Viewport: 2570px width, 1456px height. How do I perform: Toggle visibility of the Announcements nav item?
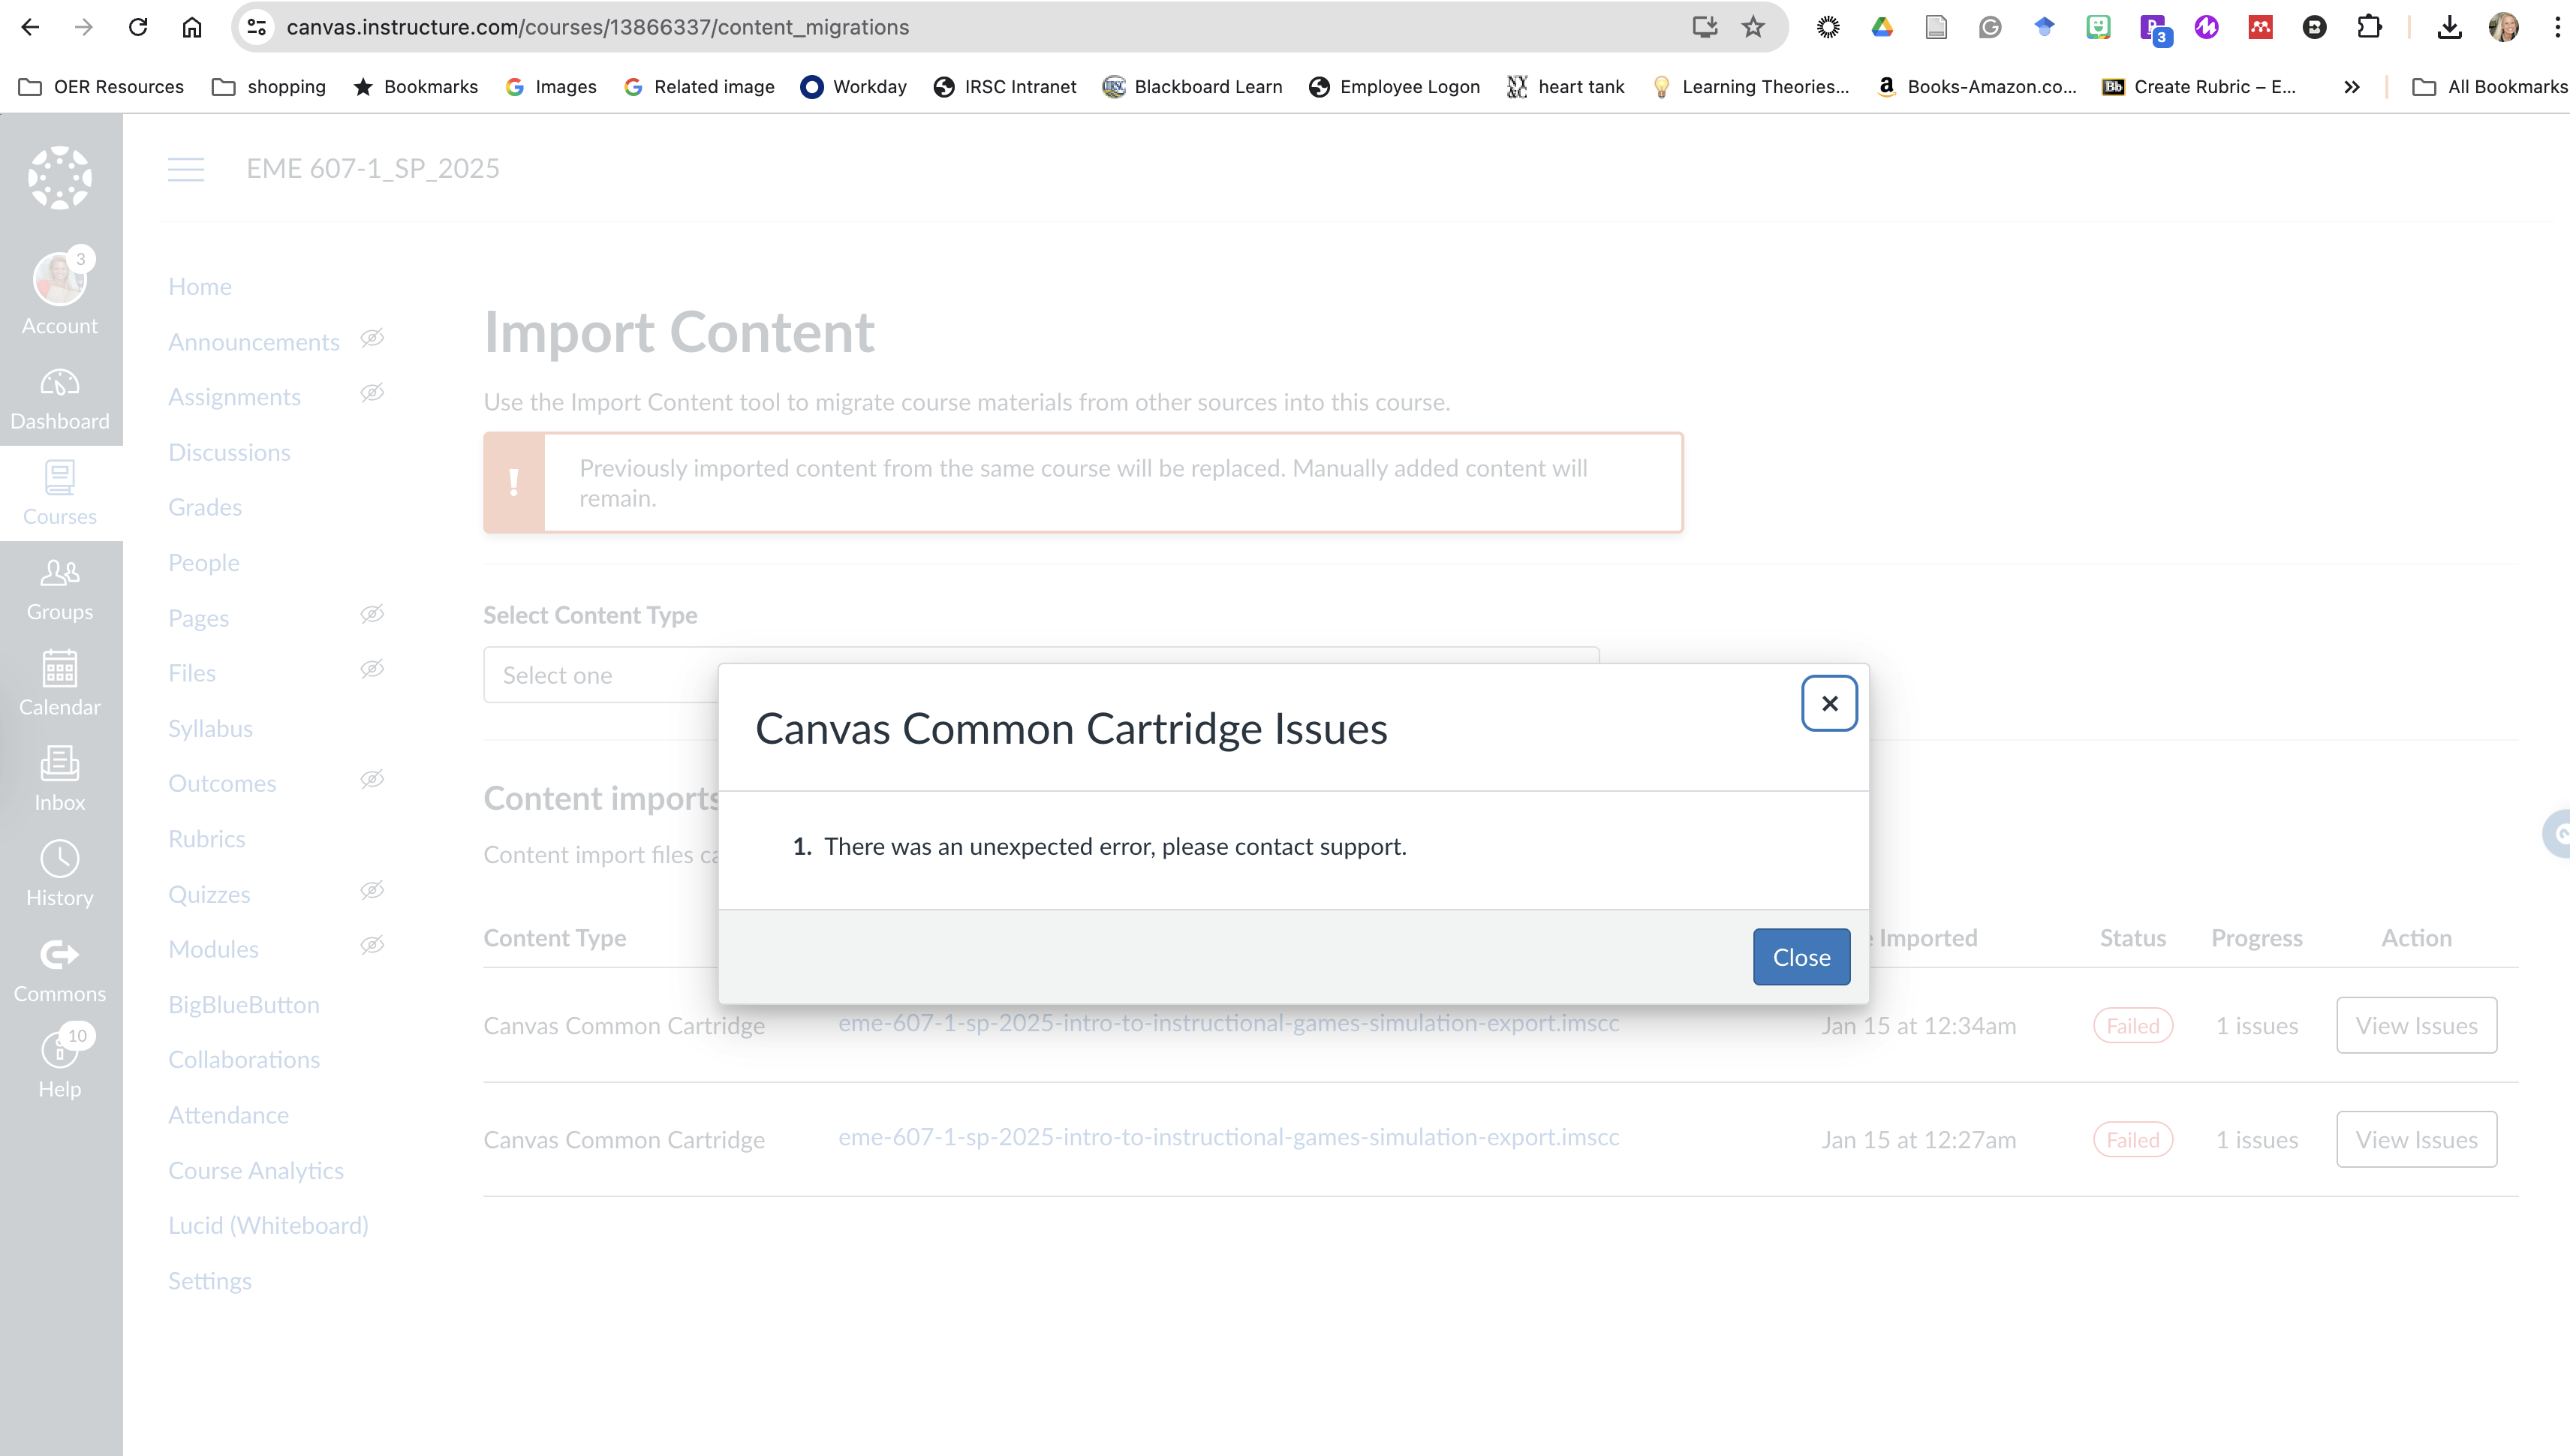[x=372, y=338]
